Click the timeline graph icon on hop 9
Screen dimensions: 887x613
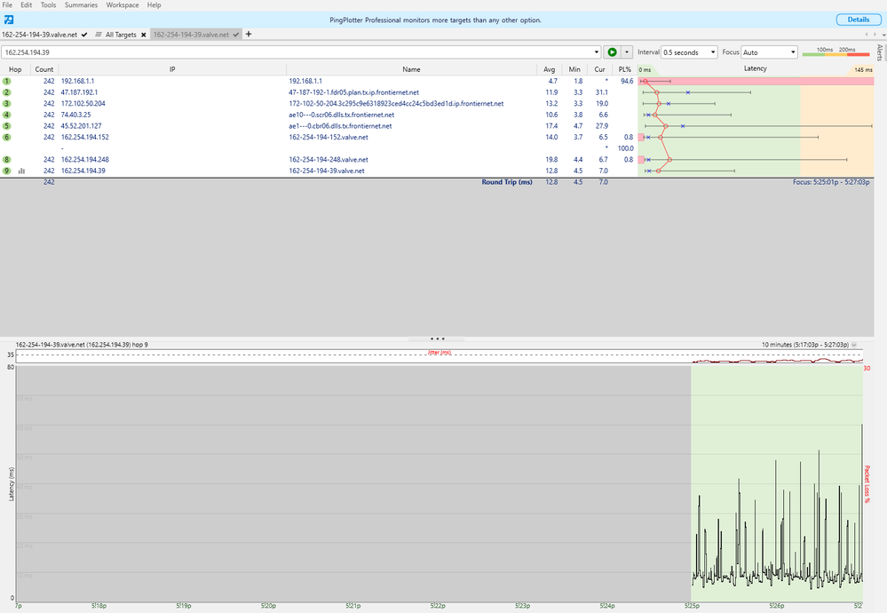coord(21,171)
